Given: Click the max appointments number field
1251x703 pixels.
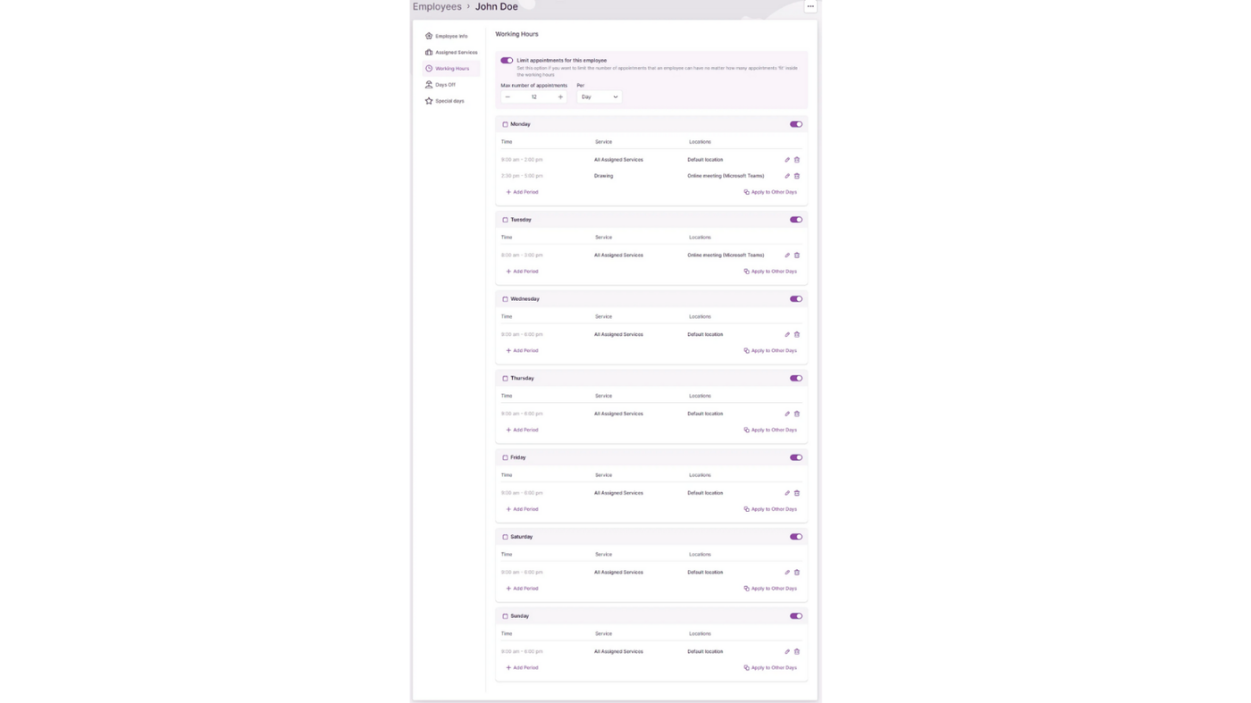Looking at the screenshot, I should (533, 96).
